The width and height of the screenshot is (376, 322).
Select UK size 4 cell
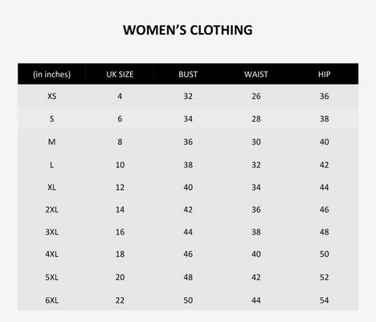(x=120, y=96)
